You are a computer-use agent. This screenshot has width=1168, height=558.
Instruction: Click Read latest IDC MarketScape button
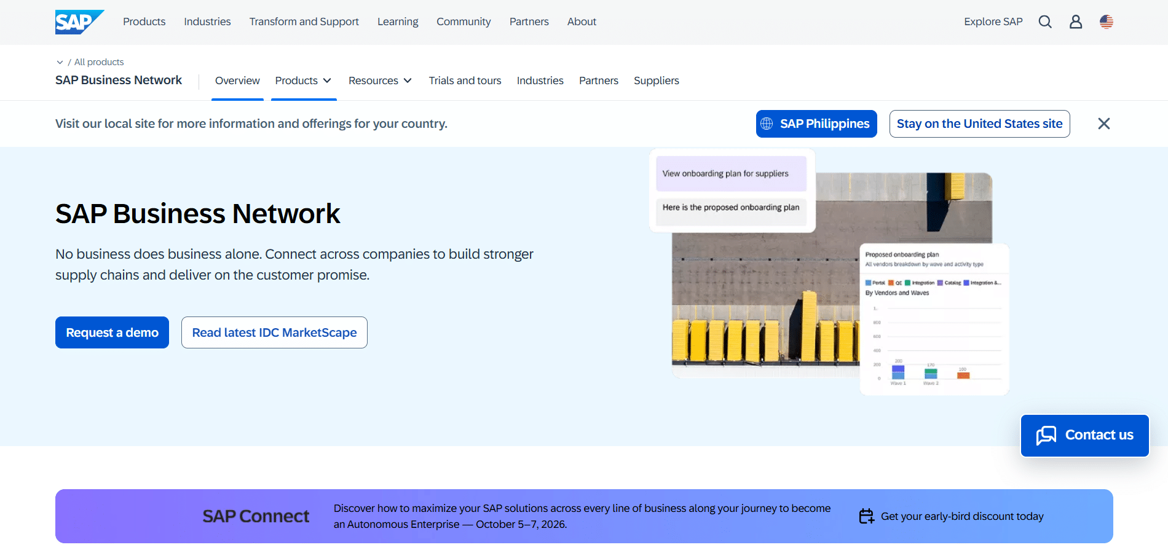point(274,332)
